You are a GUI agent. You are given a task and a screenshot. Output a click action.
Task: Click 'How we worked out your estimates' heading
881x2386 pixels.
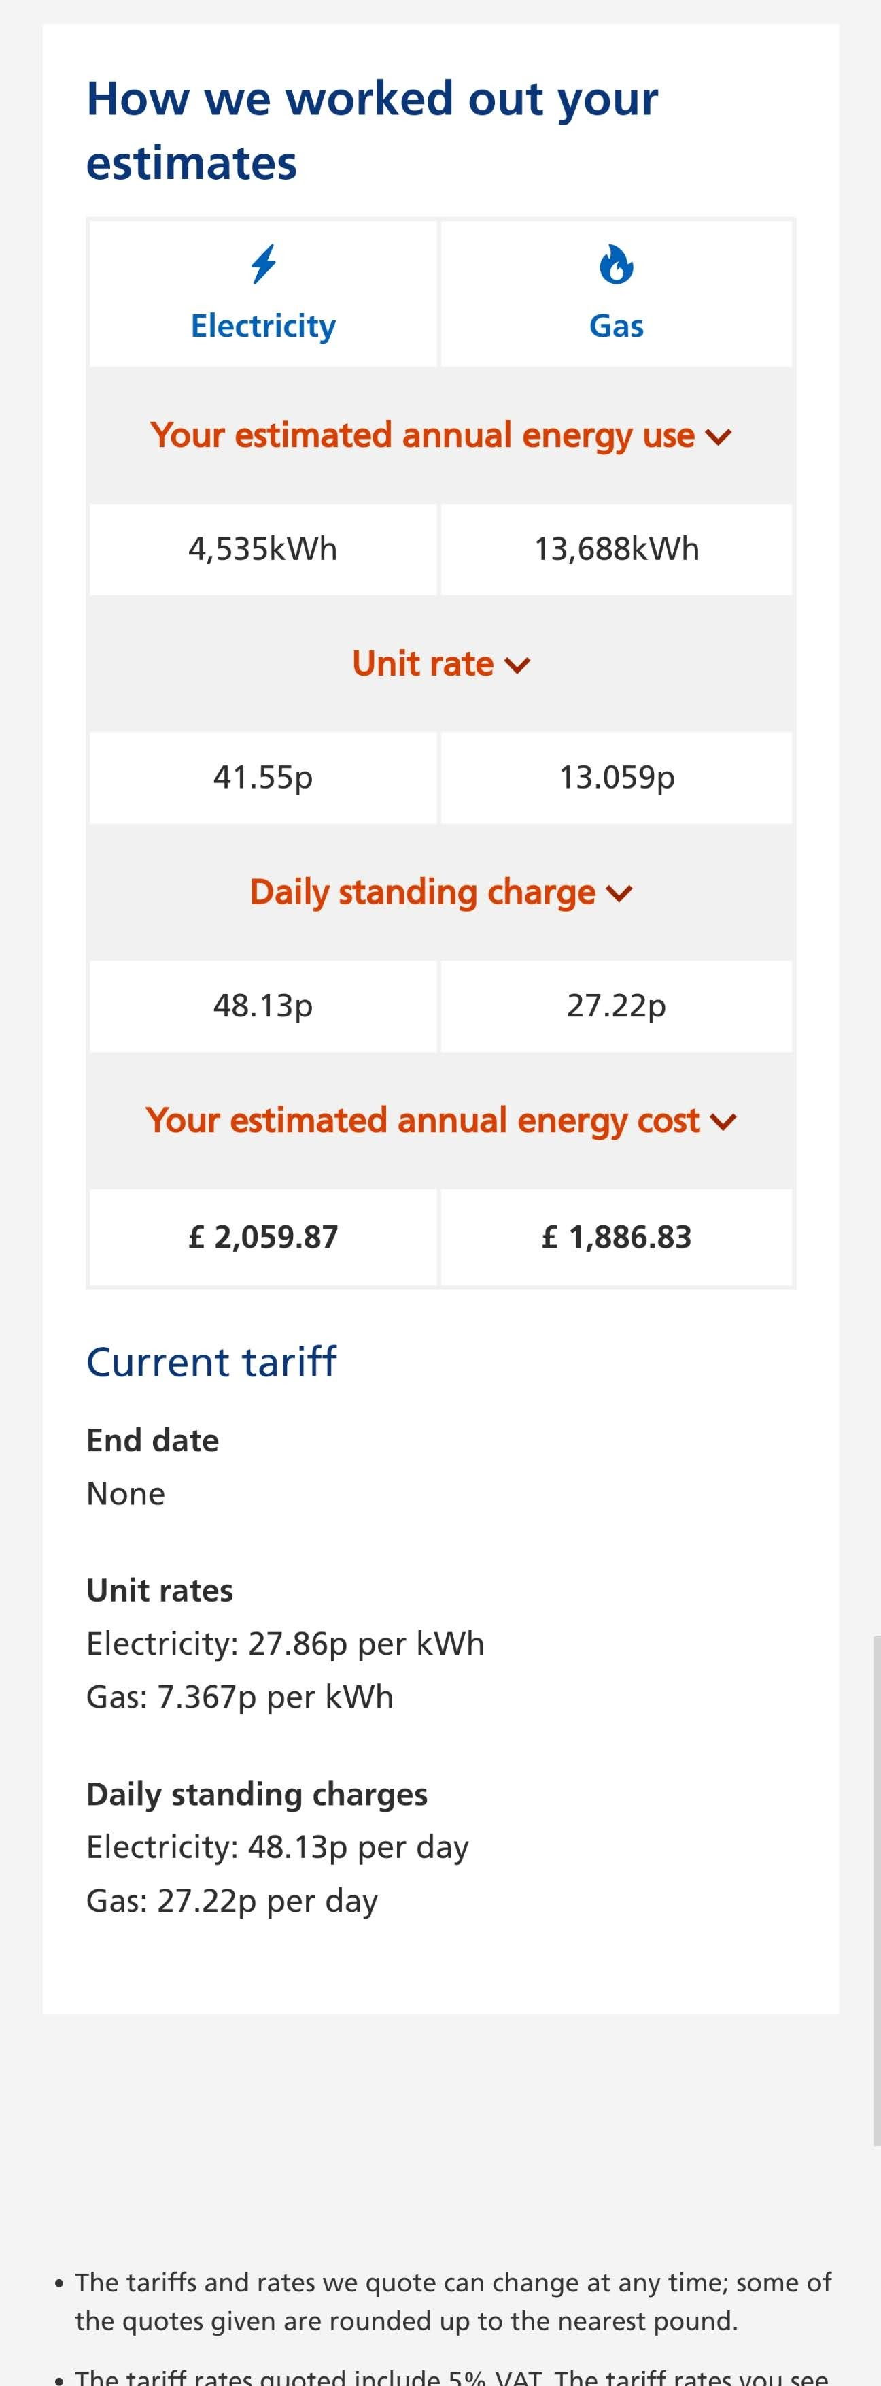pos(372,131)
